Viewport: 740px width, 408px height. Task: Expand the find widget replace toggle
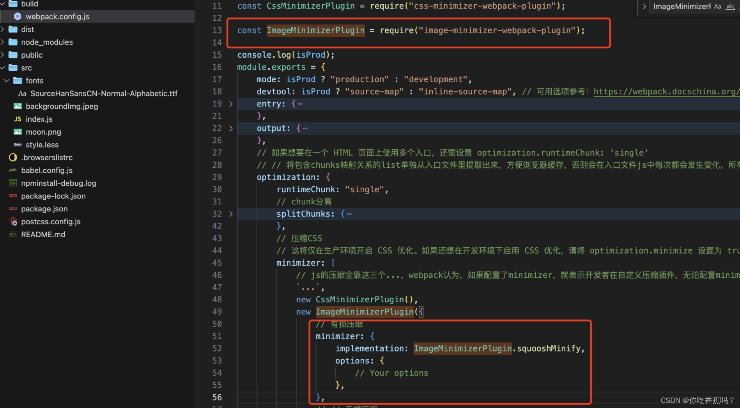click(644, 6)
